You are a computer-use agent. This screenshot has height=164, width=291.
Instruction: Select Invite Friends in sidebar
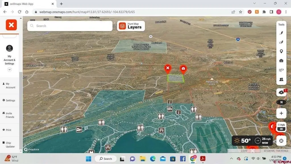pos(10,115)
